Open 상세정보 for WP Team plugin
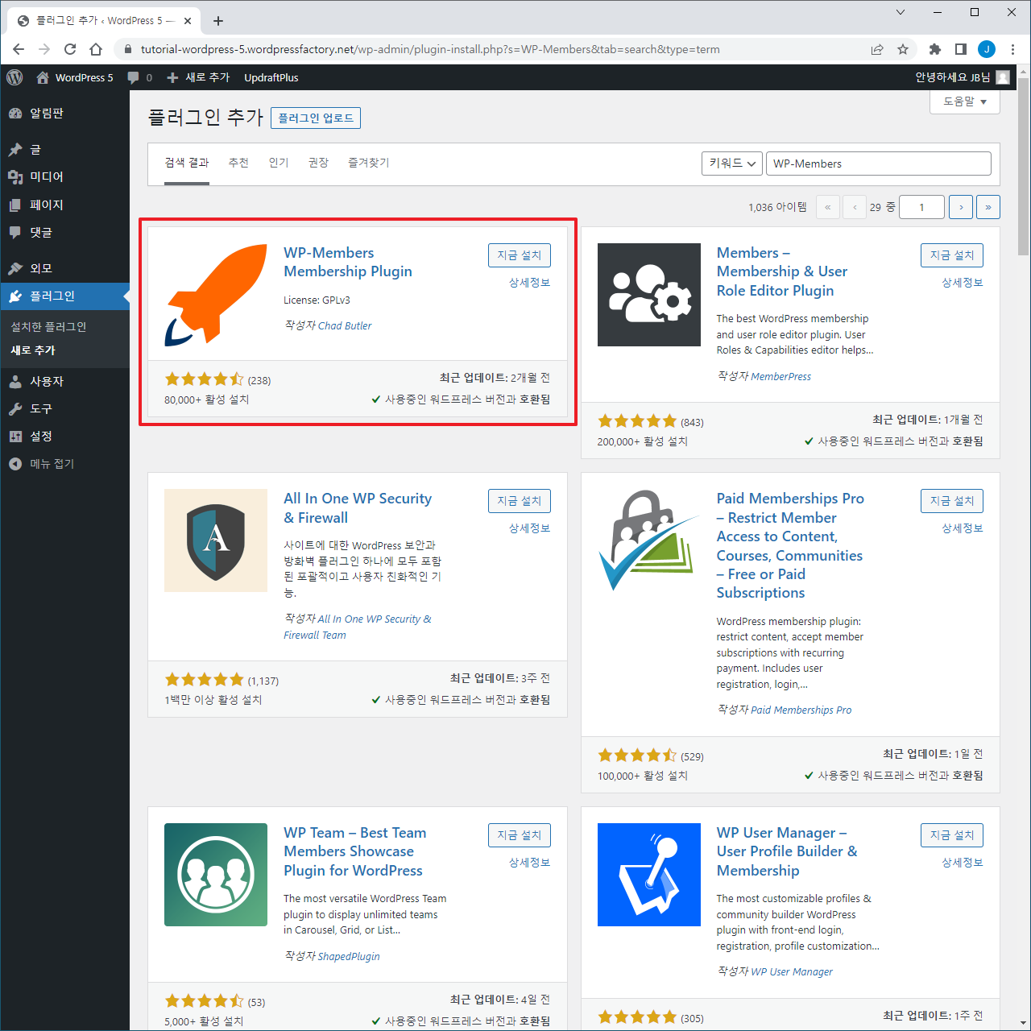 click(530, 863)
